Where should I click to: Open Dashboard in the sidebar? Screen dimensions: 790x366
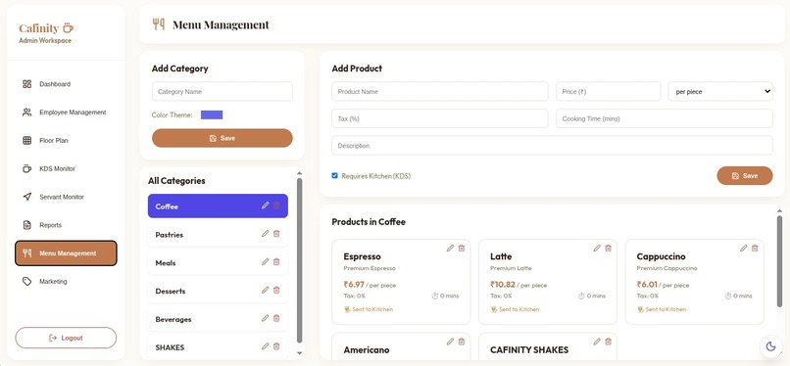click(x=66, y=84)
